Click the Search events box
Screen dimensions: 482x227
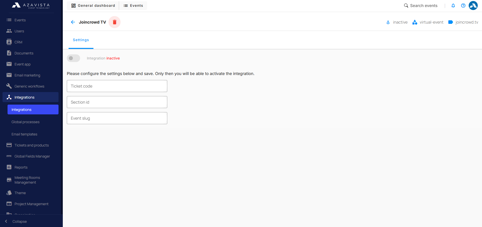pyautogui.click(x=423, y=6)
